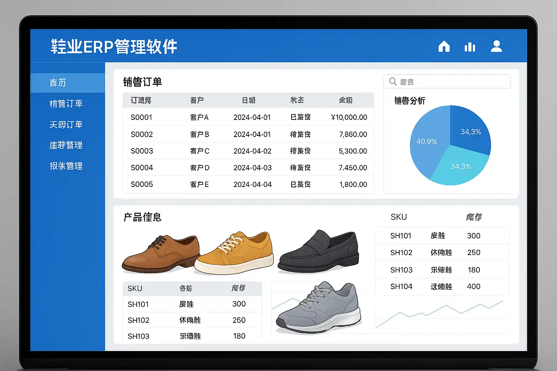Screen dimensions: 557x371
Task: Click the 2024-04-02 date cell
Action: [252, 151]
